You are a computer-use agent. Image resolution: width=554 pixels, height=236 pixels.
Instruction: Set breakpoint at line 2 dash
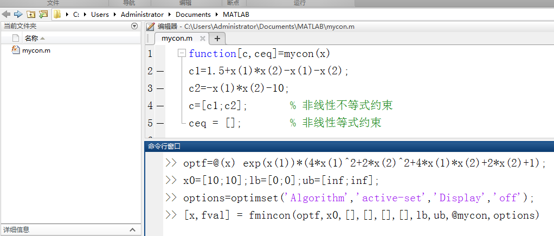(x=160, y=72)
